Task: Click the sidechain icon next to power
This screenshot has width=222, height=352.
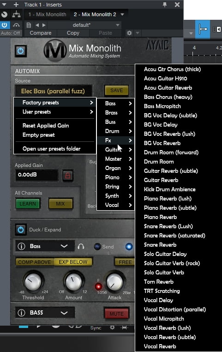Action: click(16, 25)
